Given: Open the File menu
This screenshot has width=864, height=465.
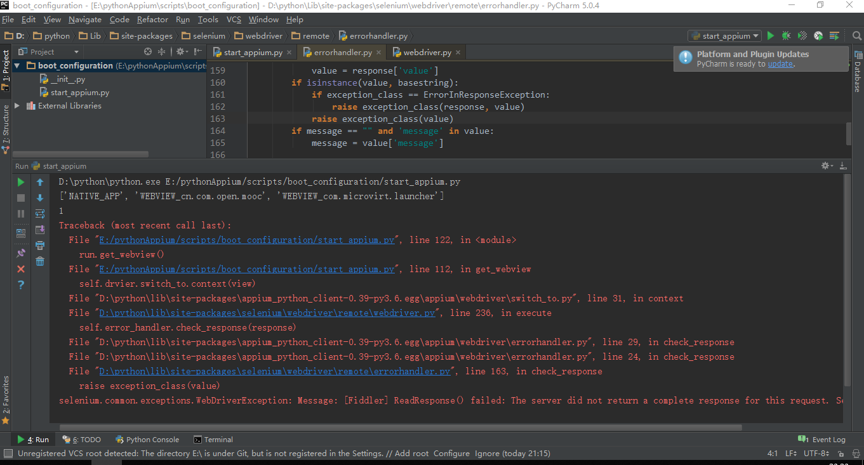Looking at the screenshot, I should (x=8, y=20).
